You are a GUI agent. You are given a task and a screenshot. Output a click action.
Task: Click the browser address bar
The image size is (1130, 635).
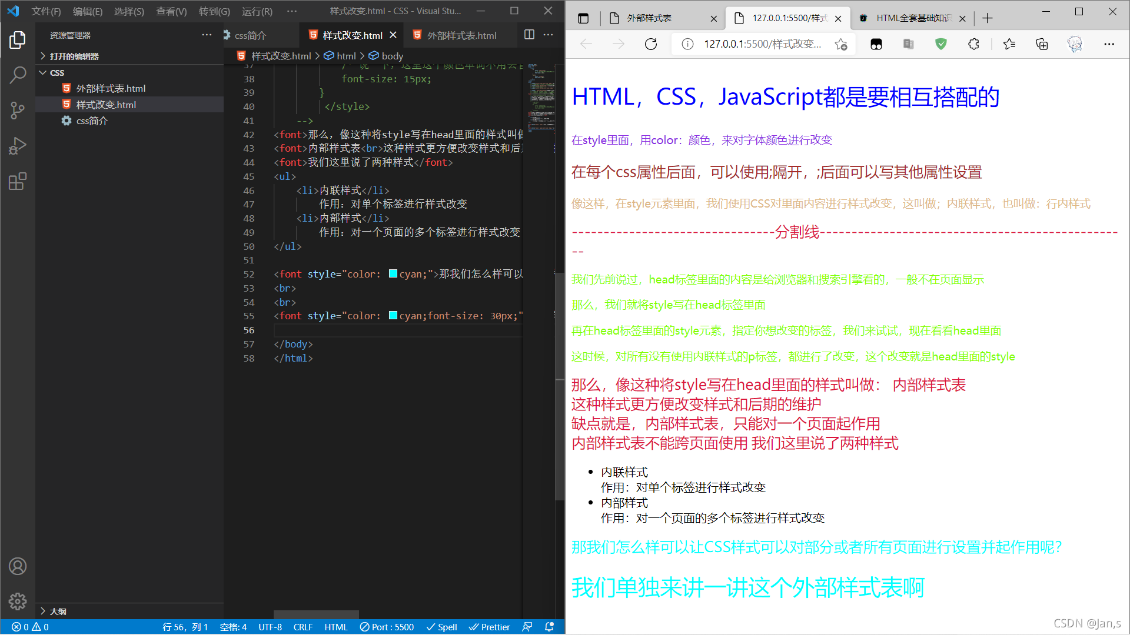pyautogui.click(x=762, y=44)
